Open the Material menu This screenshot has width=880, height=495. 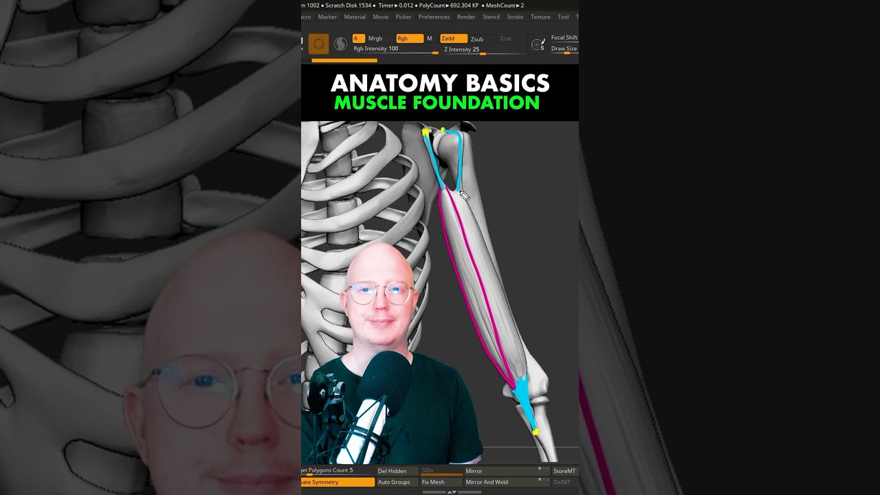coord(355,17)
